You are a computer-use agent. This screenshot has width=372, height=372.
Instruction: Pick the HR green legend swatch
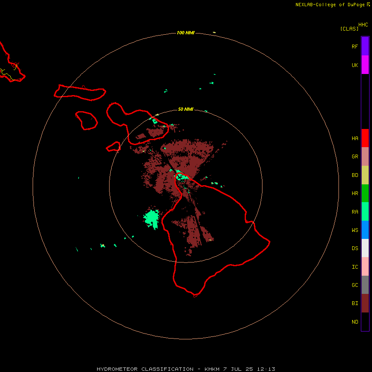[x=365, y=193]
